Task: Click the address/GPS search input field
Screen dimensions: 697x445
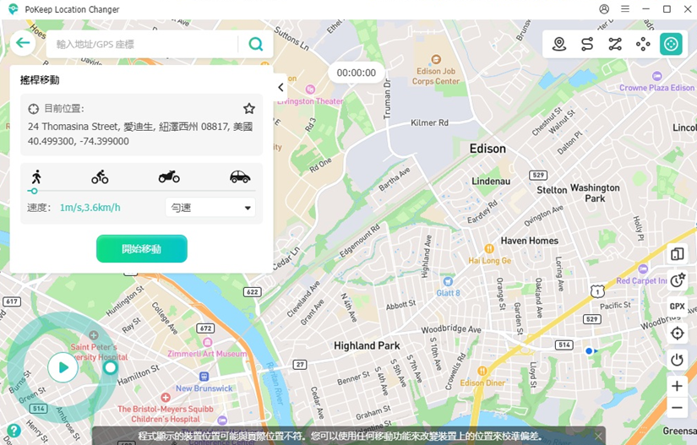Action: point(144,45)
